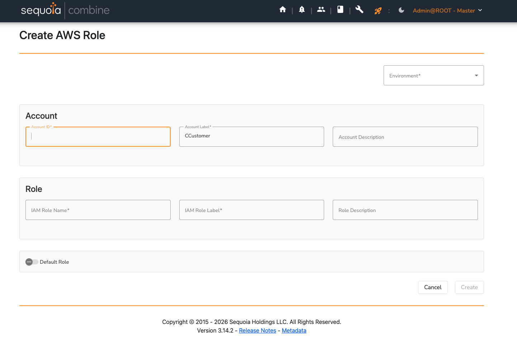Screen dimensions: 517x348
Task: Open the book documentation icon
Action: pyautogui.click(x=340, y=10)
